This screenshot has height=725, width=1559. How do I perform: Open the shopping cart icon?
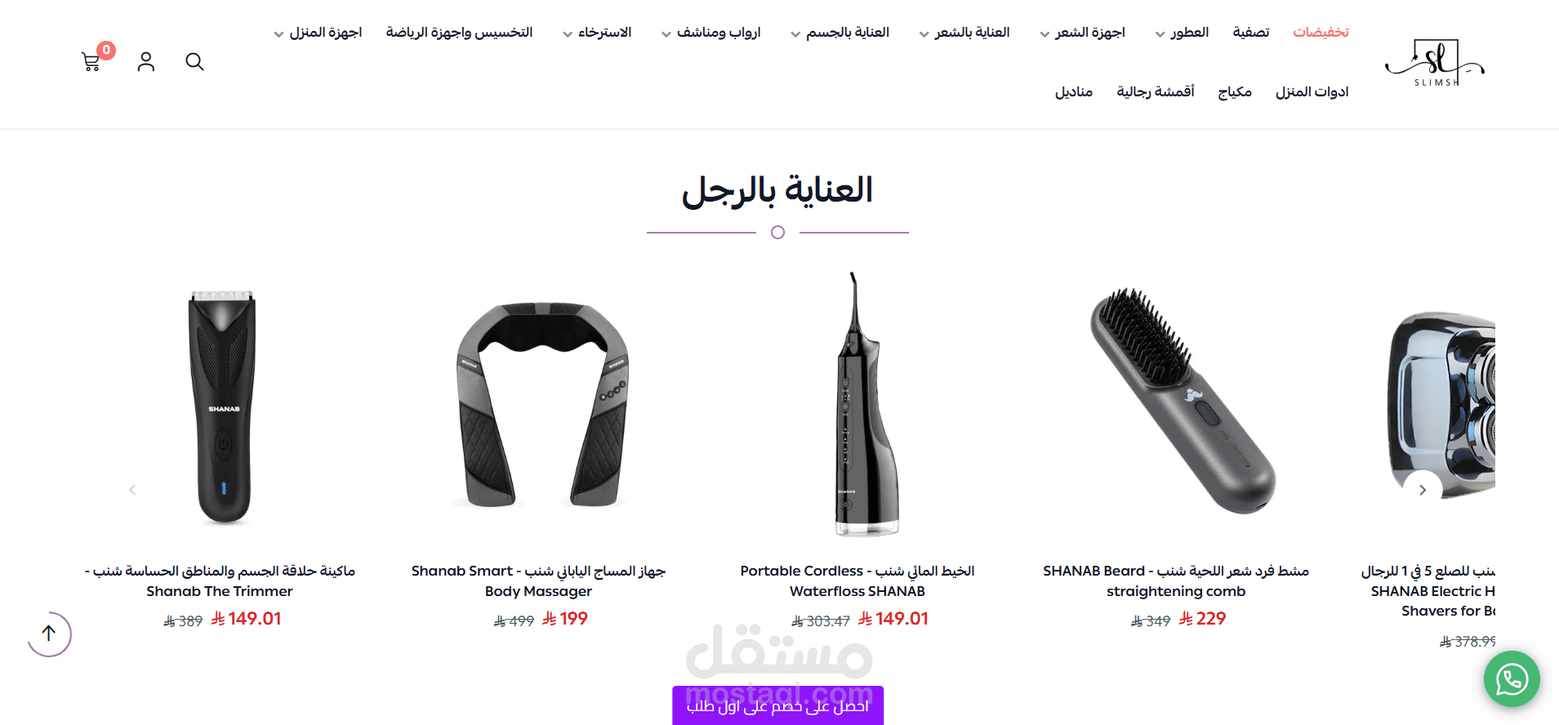point(91,62)
